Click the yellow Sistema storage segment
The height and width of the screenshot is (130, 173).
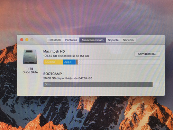pyautogui.click(x=53, y=62)
